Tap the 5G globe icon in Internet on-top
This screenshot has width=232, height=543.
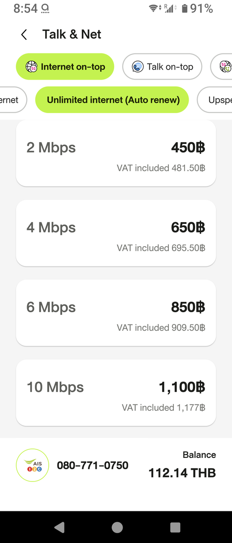pos(32,67)
